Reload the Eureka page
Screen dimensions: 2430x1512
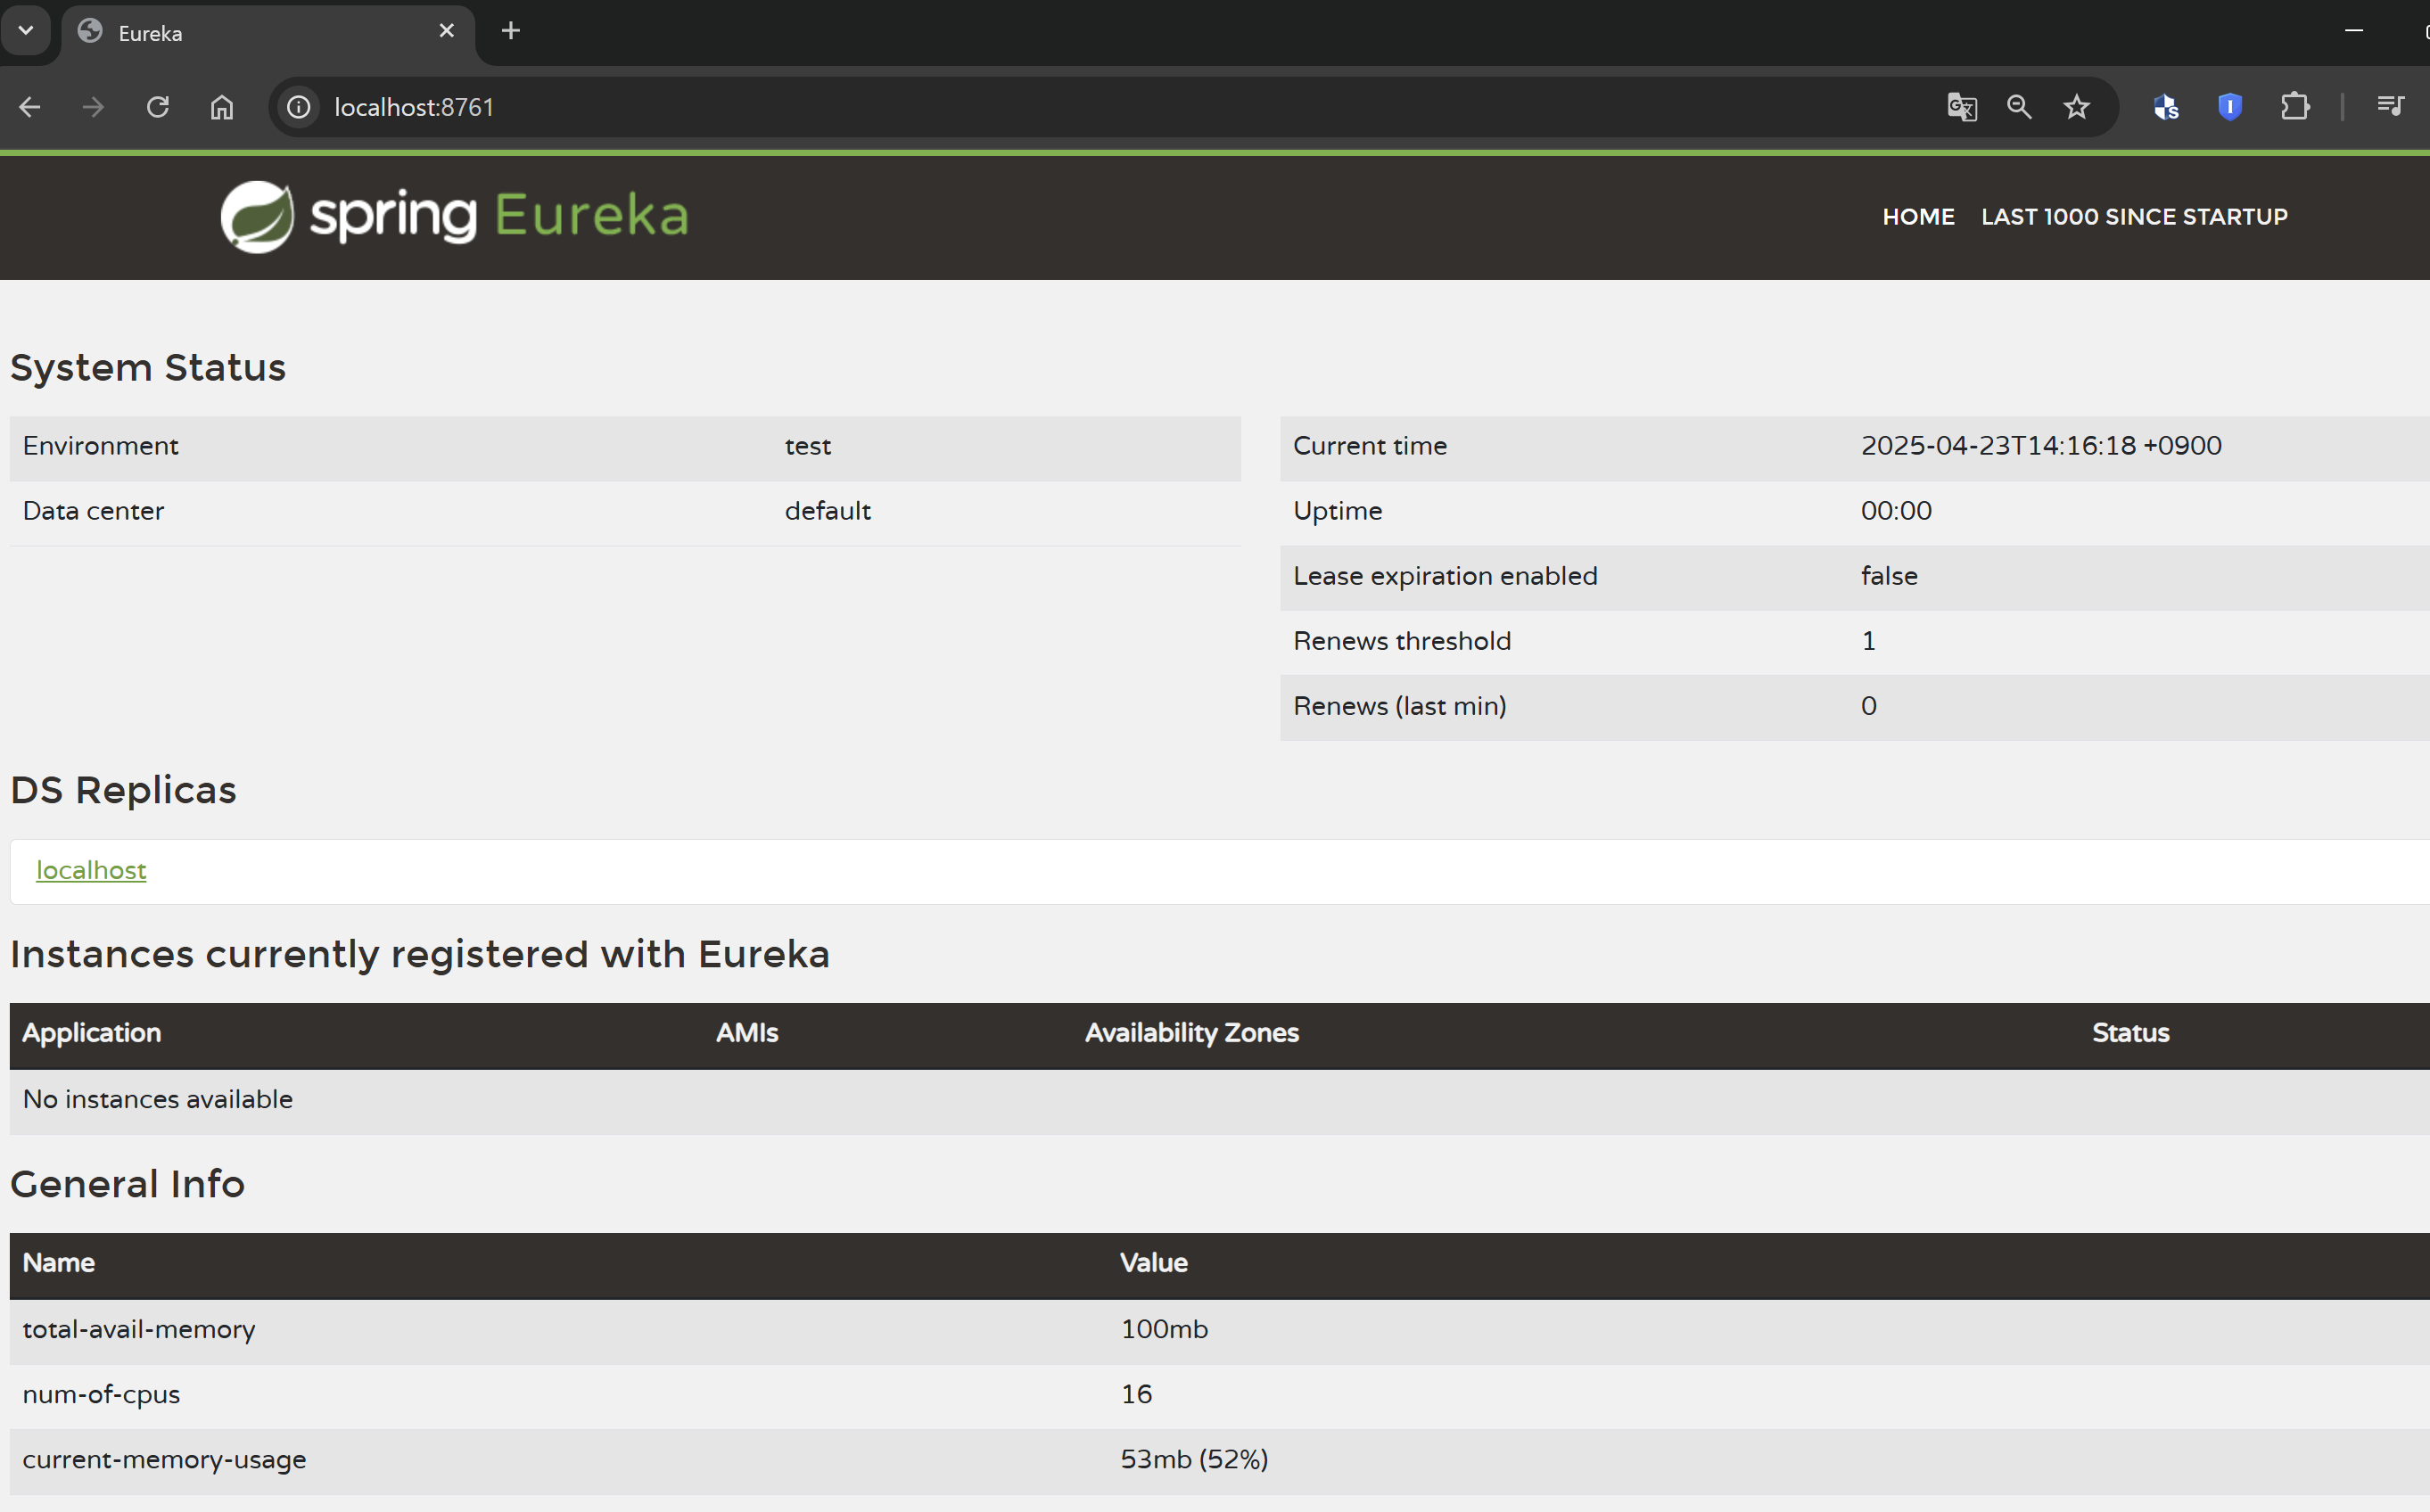(x=158, y=107)
